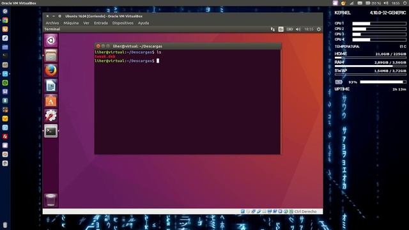Open host Dash at top of left dock
This screenshot has width=409, height=230.
[x=5, y=11]
